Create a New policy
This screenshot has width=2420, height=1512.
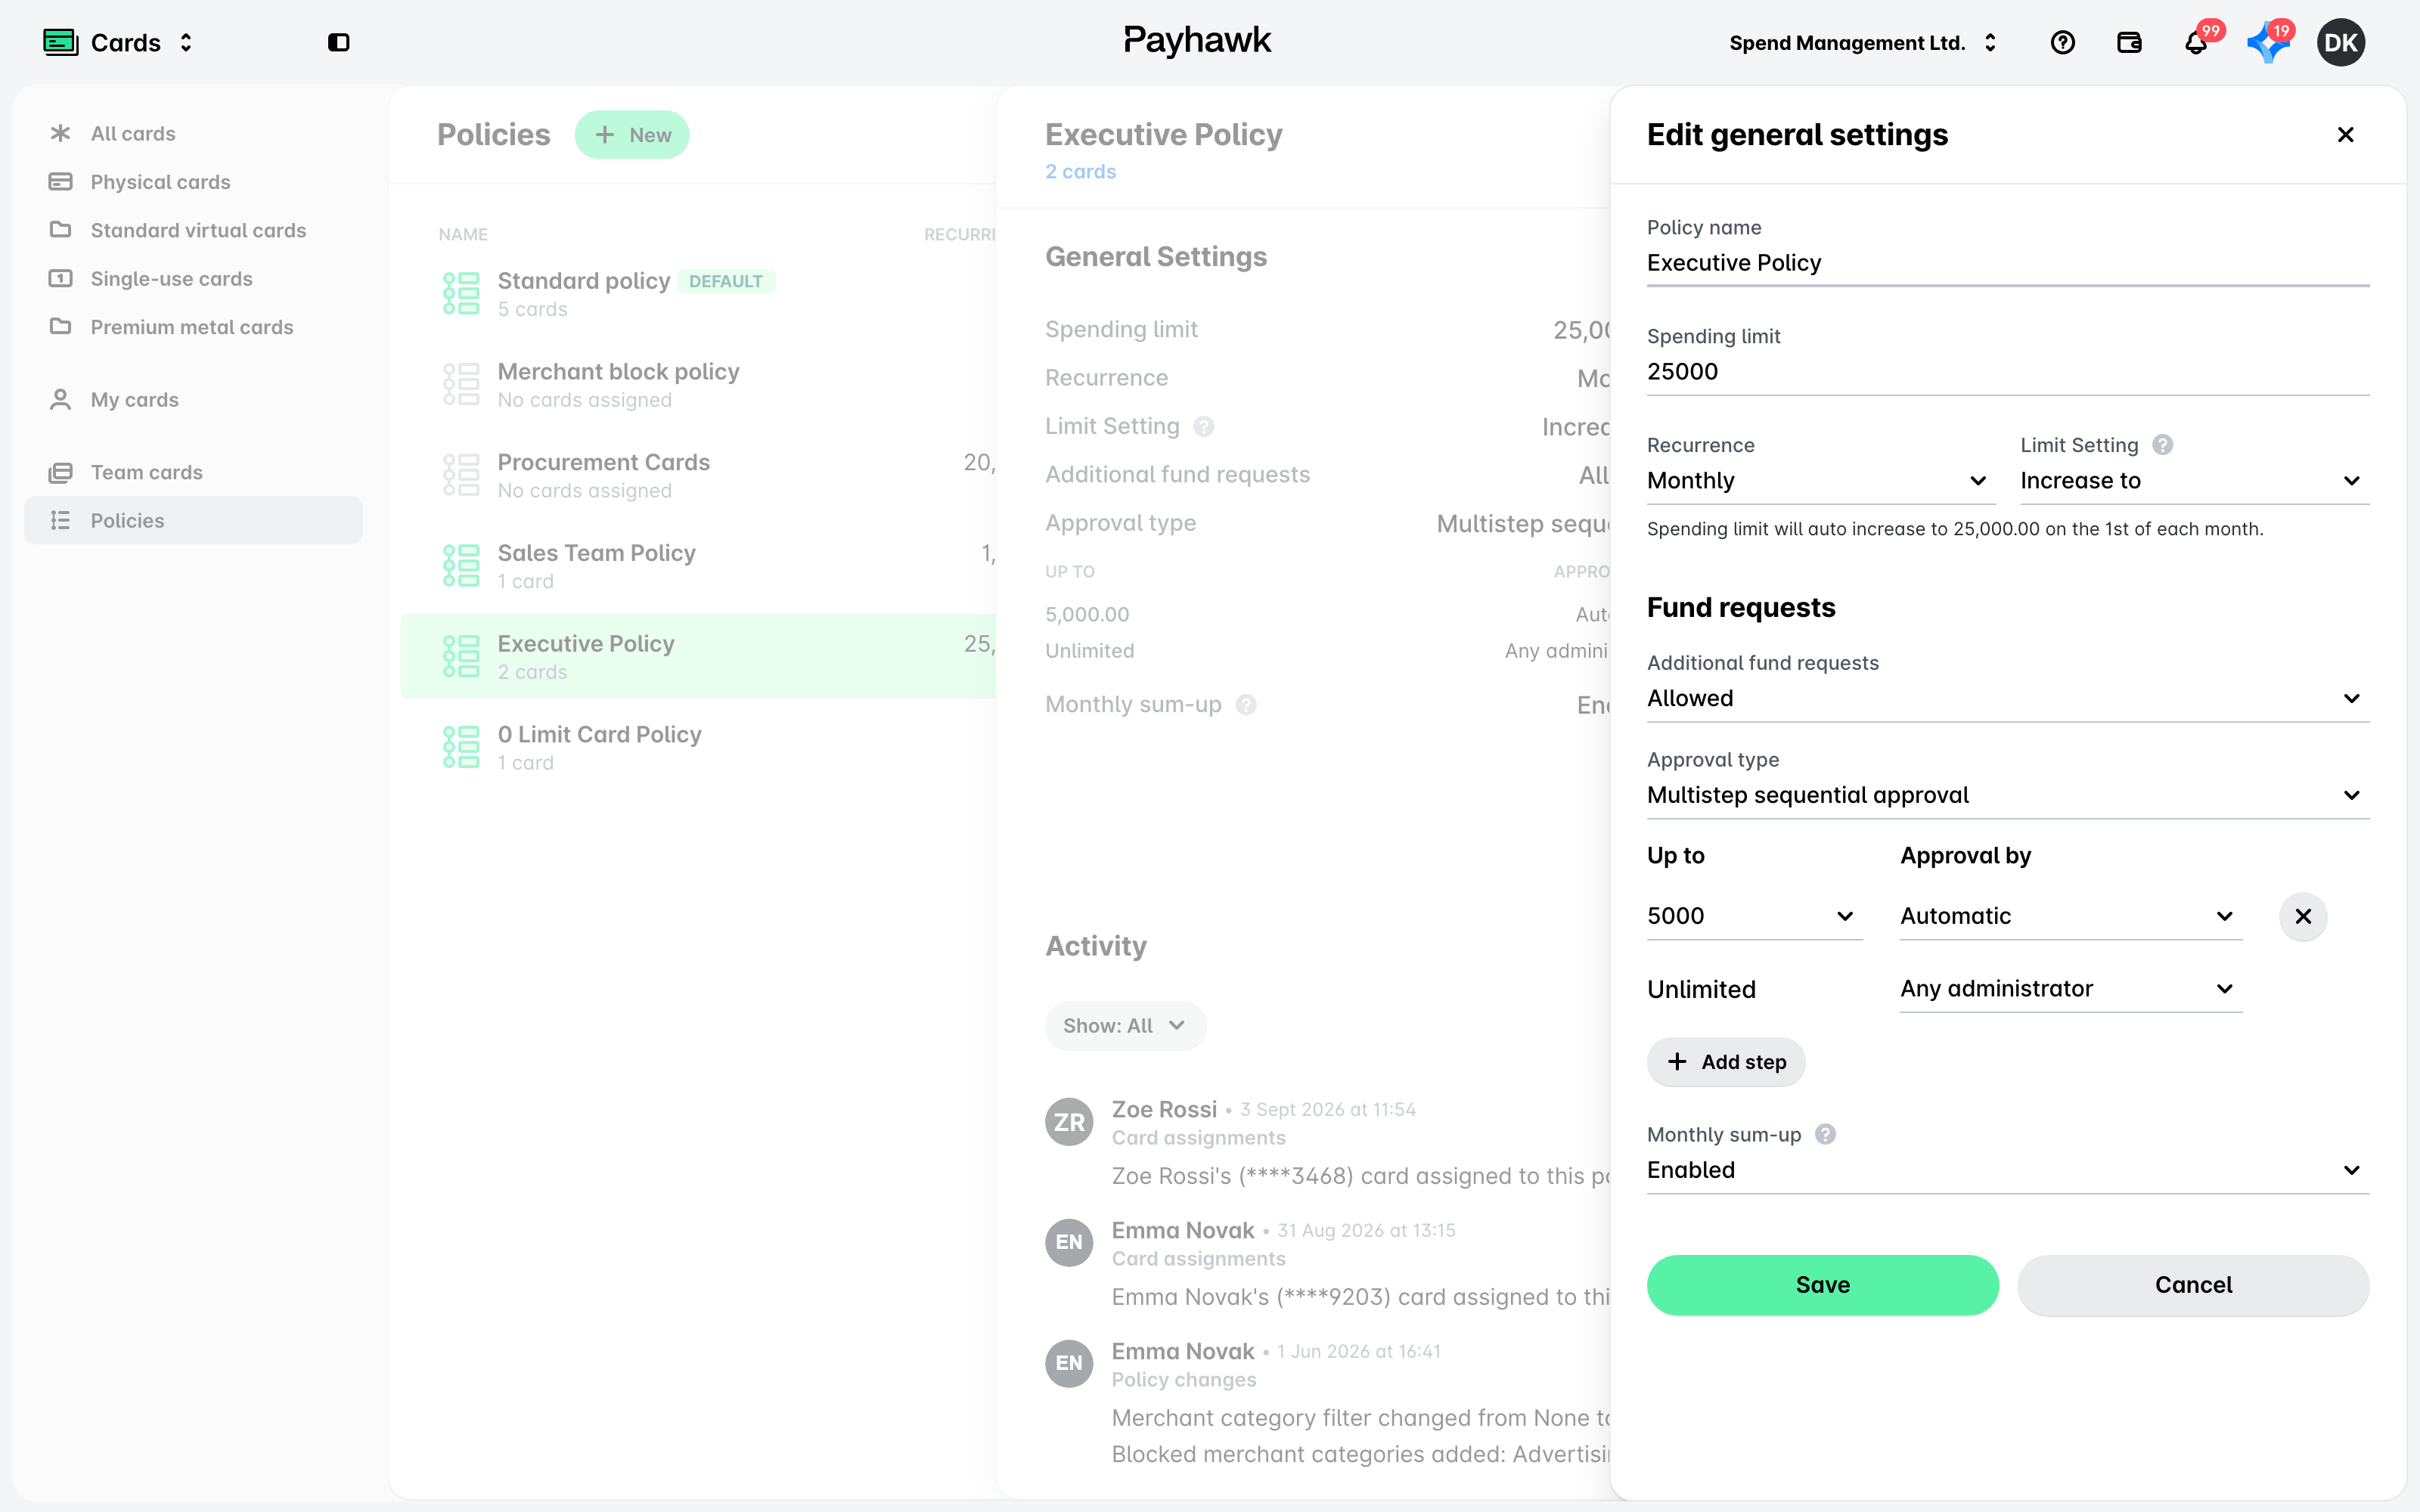coord(632,135)
